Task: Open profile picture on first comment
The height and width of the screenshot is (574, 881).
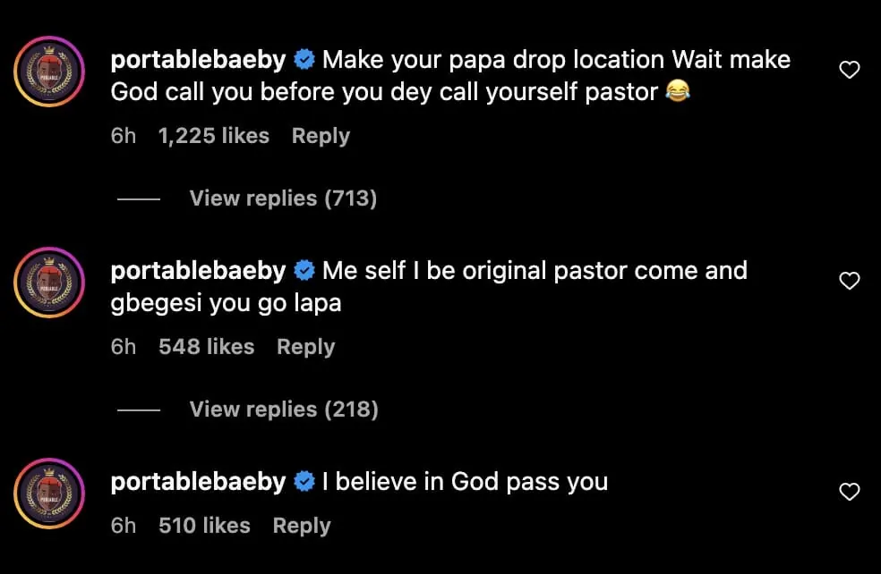Action: (49, 72)
